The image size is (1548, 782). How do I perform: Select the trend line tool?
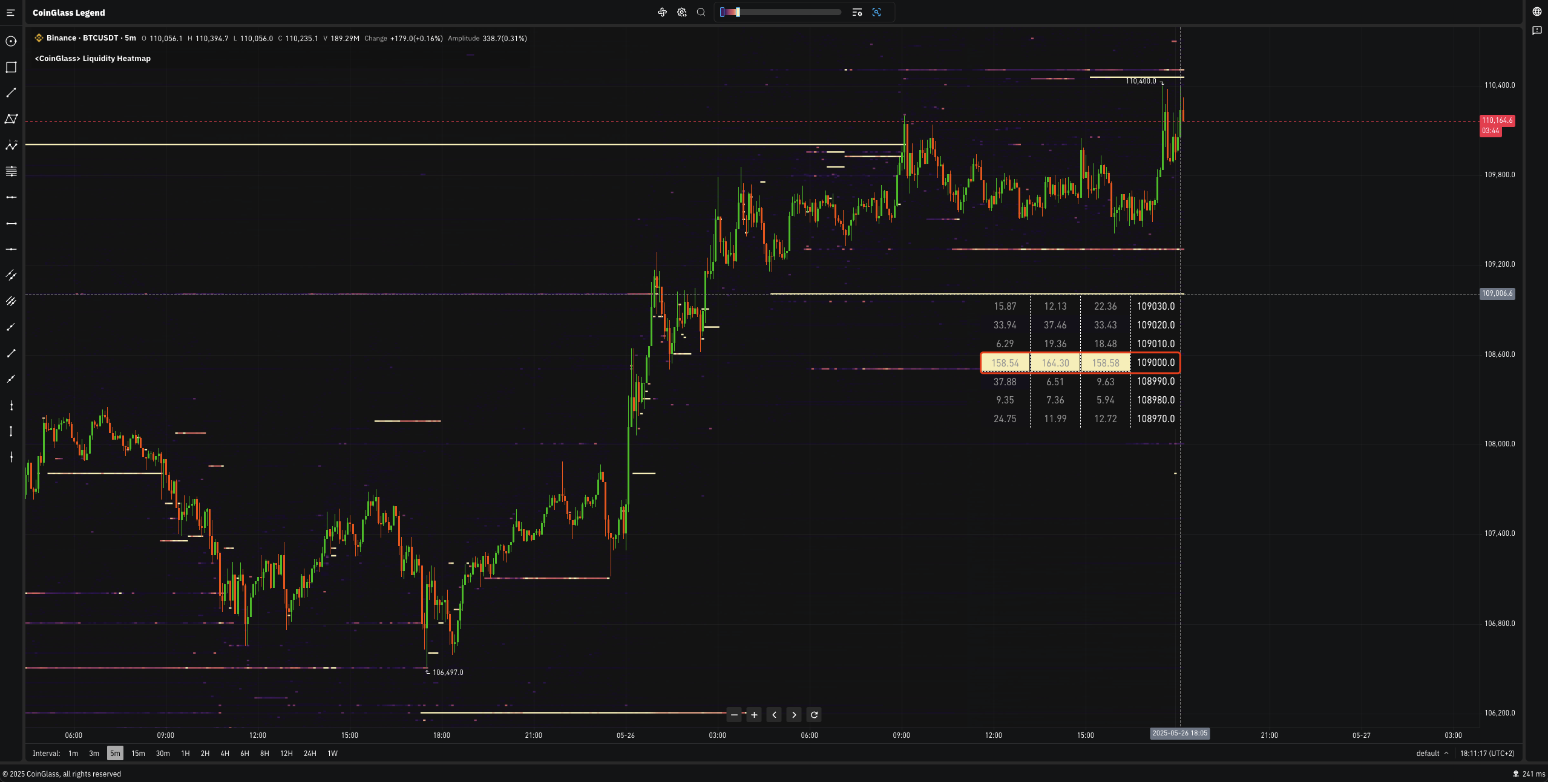pyautogui.click(x=10, y=93)
